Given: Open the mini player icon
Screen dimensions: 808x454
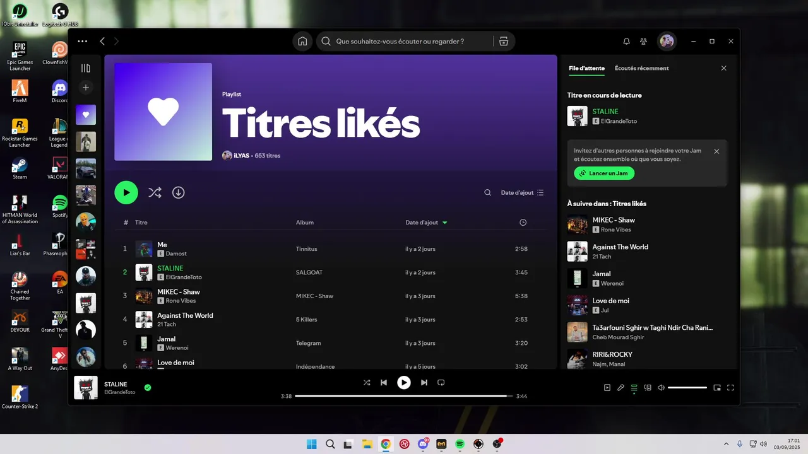Looking at the screenshot, I should (x=717, y=388).
